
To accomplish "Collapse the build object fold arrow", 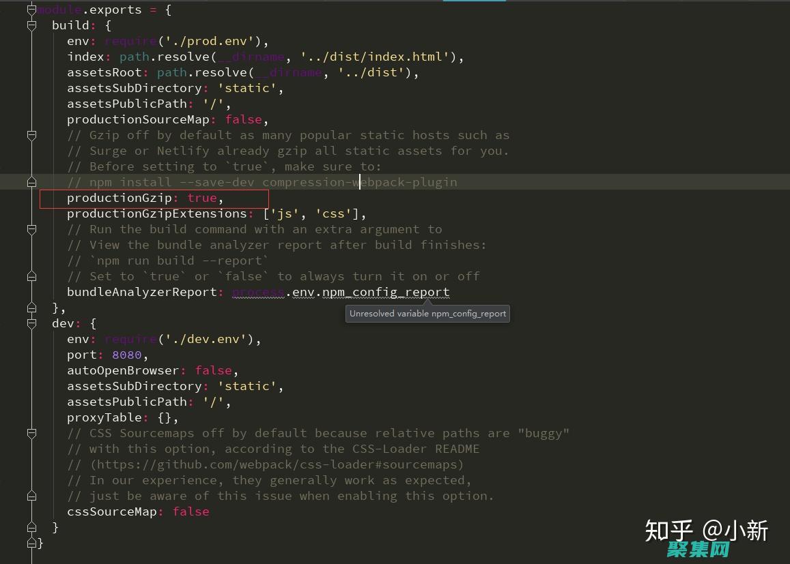I will coord(31,25).
